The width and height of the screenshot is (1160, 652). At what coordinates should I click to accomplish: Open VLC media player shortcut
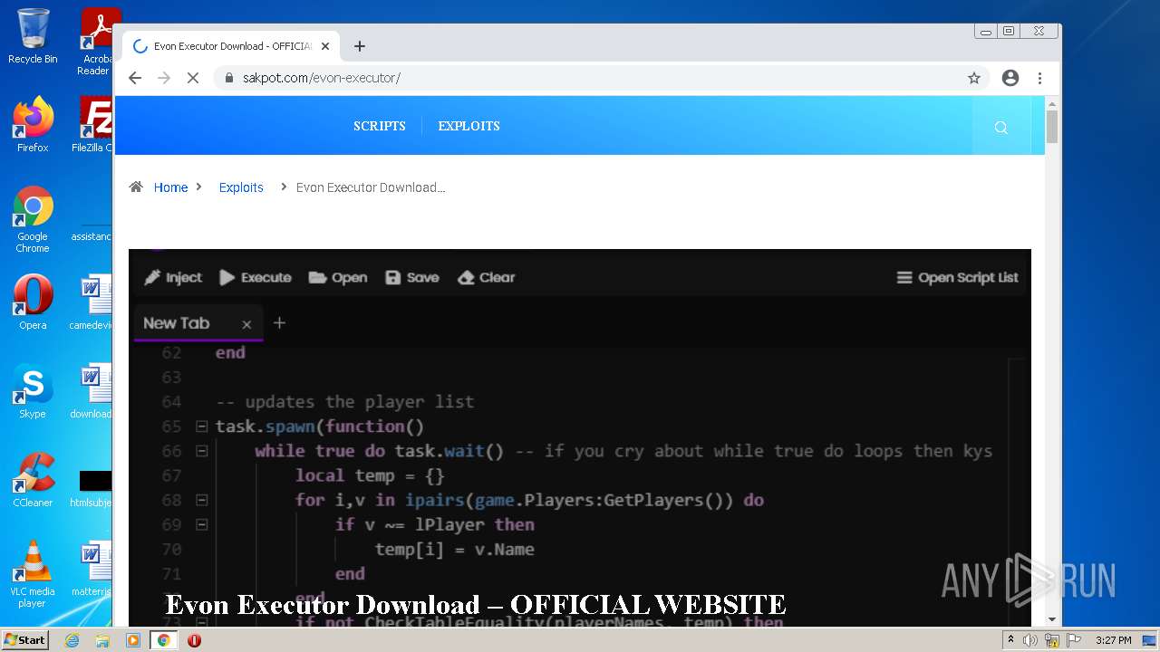pos(33,574)
